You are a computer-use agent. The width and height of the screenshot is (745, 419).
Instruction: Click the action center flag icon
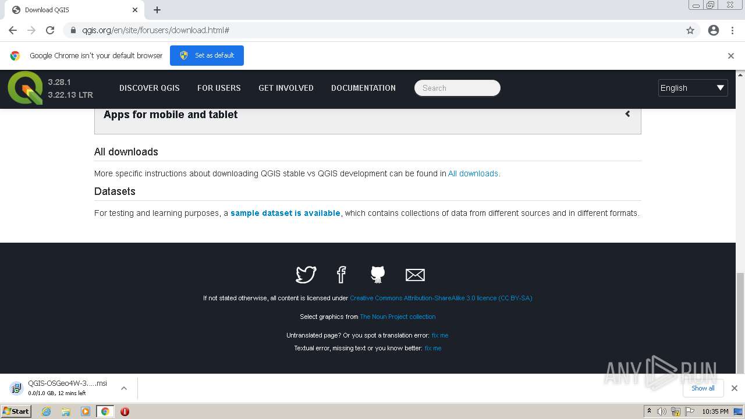click(690, 411)
